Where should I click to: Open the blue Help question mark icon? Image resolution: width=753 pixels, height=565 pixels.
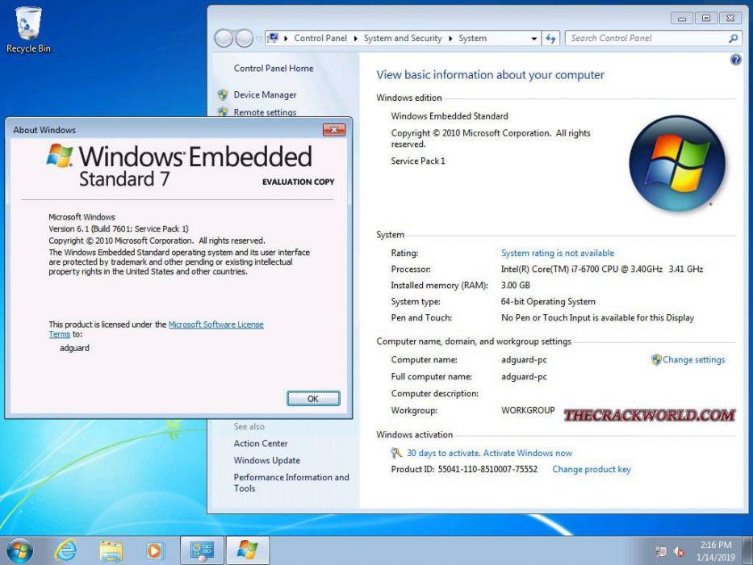735,60
